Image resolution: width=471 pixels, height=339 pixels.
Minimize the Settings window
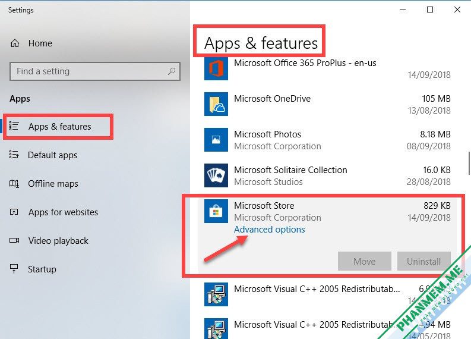coord(403,10)
